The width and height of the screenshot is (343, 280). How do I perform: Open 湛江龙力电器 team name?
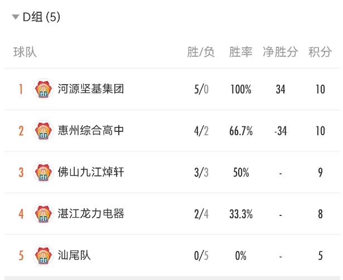[x=91, y=214]
